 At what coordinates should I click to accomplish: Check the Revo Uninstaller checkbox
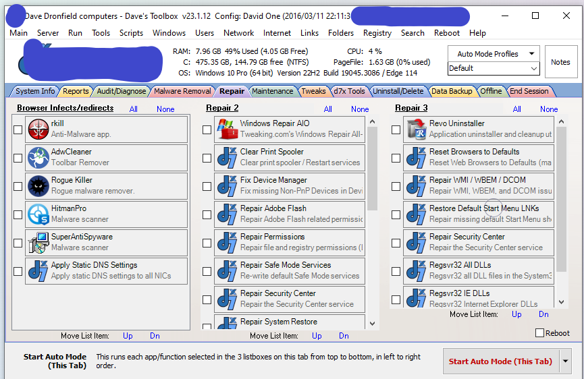click(396, 129)
